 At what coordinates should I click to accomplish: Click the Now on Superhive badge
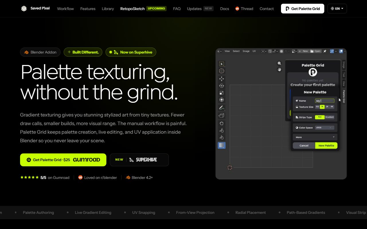point(131,52)
